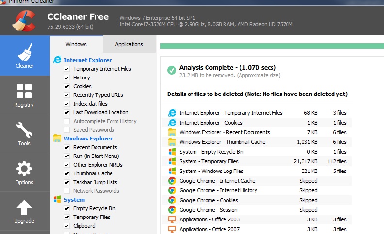Viewport: 384px width, 234px height.
Task: Click IE icon beside Cookies result row
Action: tap(172, 123)
